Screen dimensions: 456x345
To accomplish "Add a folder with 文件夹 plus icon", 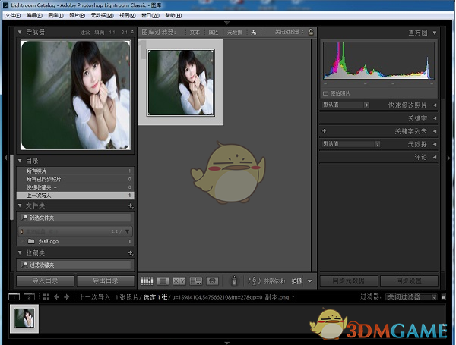I will 130,205.
